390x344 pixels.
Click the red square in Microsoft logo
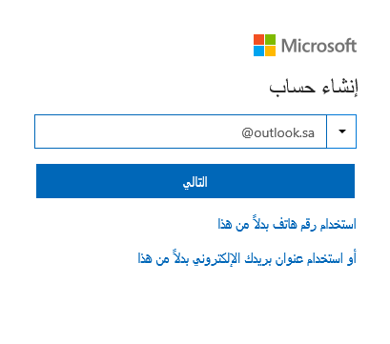pos(258,39)
